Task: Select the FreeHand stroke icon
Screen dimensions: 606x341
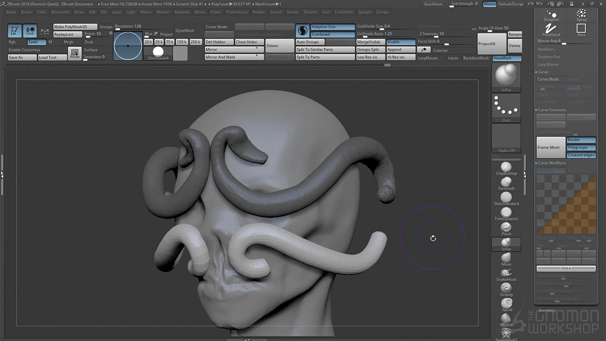Action: point(551,29)
